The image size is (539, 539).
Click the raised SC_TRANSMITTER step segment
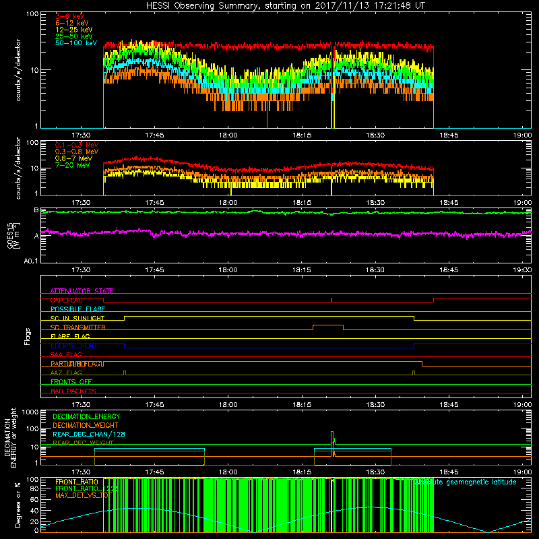click(328, 325)
